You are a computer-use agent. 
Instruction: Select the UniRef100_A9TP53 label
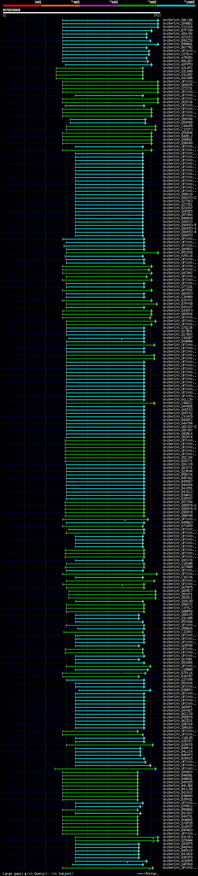point(178,64)
